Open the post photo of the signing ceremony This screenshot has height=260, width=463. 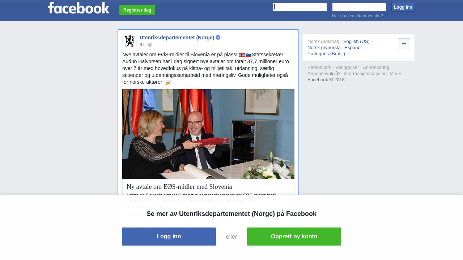coord(208,134)
